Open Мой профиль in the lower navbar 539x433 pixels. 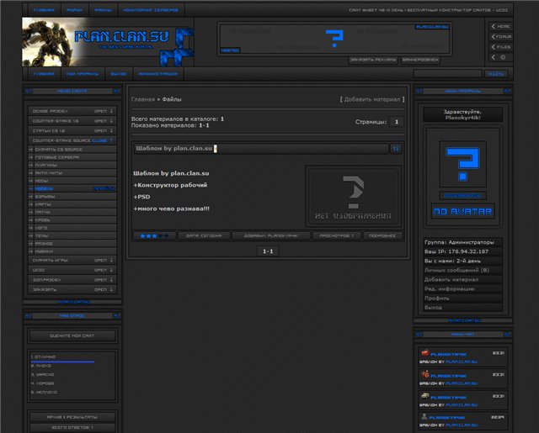click(x=83, y=74)
